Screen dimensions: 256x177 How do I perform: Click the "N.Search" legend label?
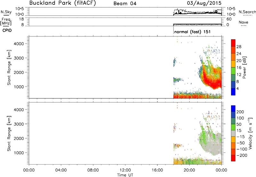point(247,12)
